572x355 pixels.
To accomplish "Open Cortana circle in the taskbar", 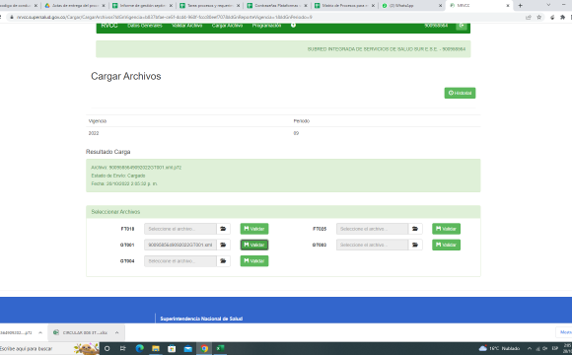I will [107, 348].
